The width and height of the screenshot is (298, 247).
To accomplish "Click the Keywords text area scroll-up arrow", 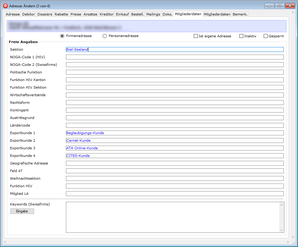I will click(282, 205).
